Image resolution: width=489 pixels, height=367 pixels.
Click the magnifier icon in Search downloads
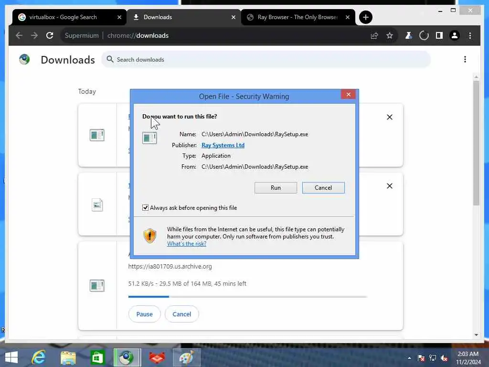110,59
